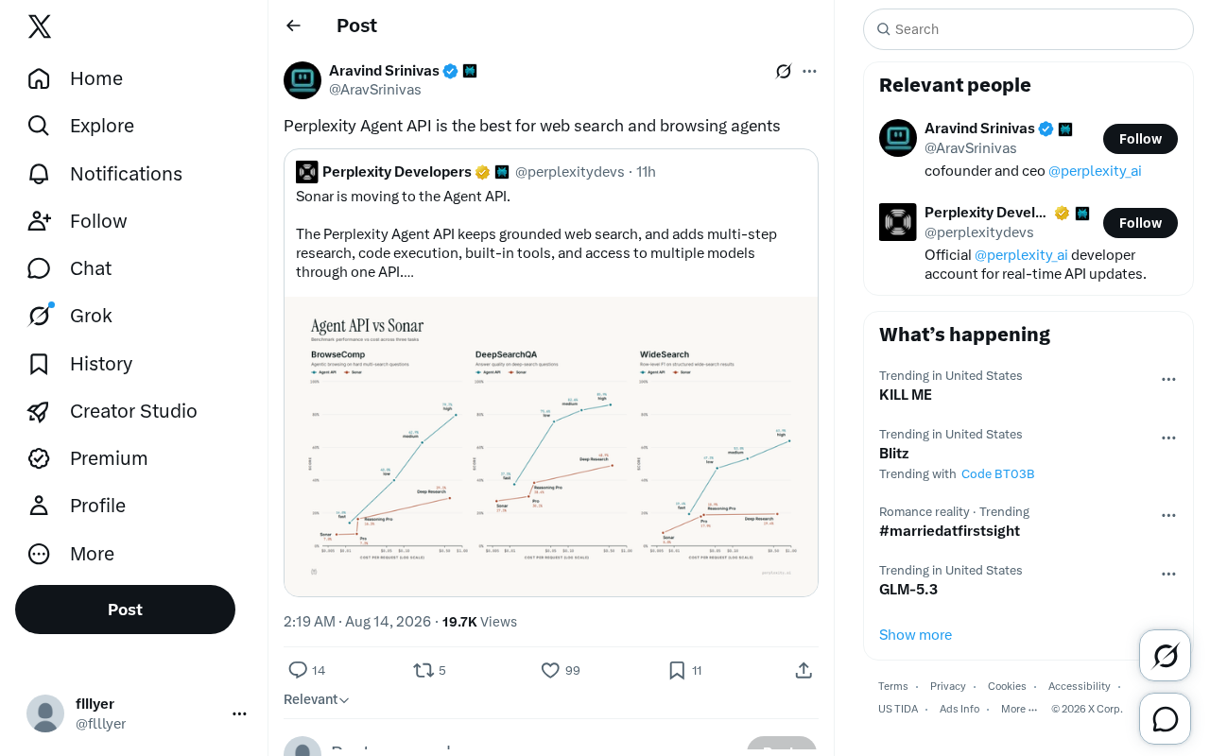Open the reply comment icon
The height and width of the screenshot is (756, 1210).
(298, 670)
